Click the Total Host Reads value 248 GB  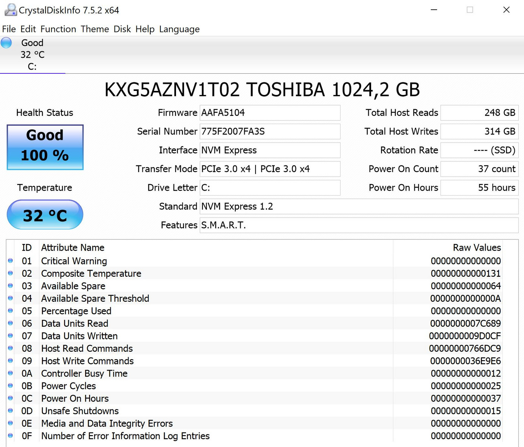[480, 112]
